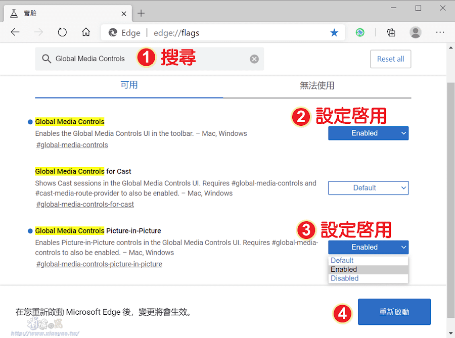Click the Global Media Controls for Cast title

tap(83, 171)
